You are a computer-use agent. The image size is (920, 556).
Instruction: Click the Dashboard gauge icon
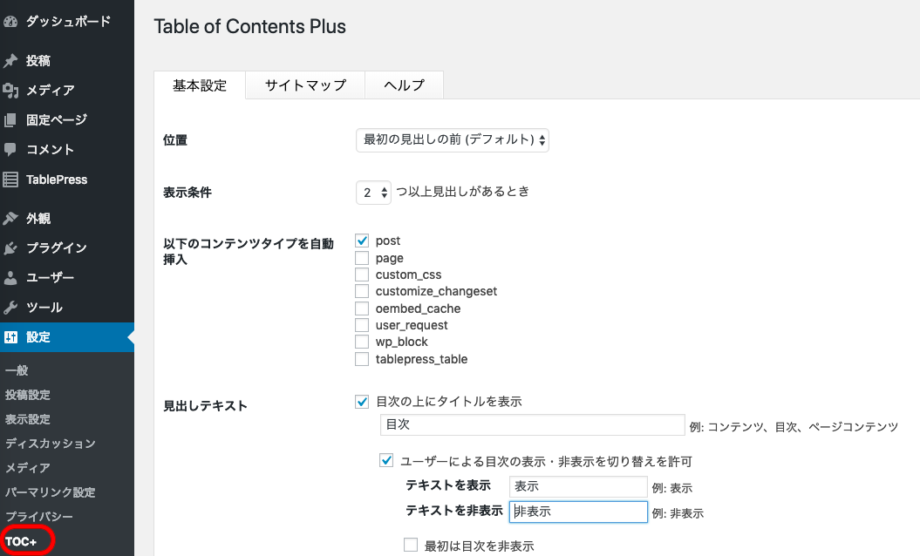point(10,23)
